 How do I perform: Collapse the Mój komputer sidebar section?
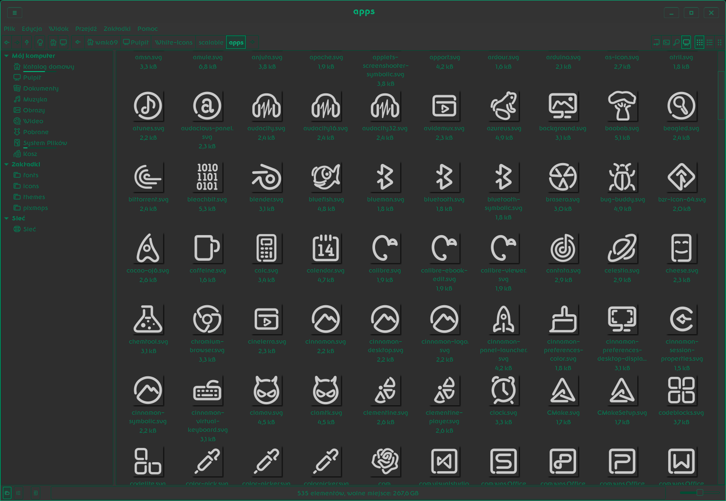6,56
